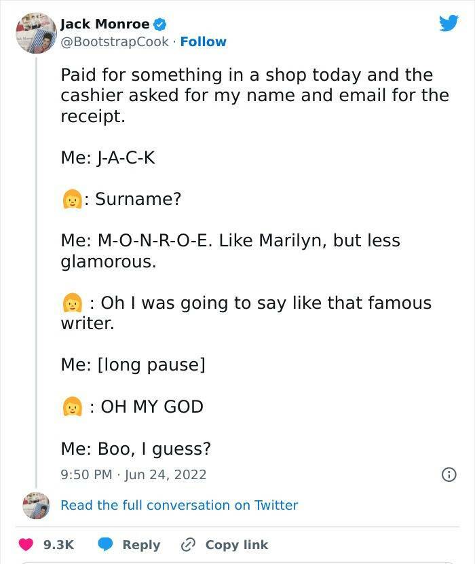Click woman emoji before "Surname?"
The width and height of the screenshot is (475, 564).
pos(71,200)
